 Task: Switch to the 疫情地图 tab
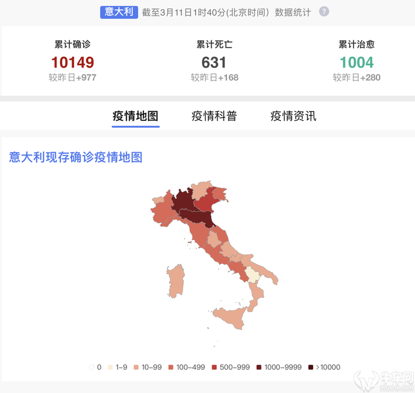pos(136,116)
